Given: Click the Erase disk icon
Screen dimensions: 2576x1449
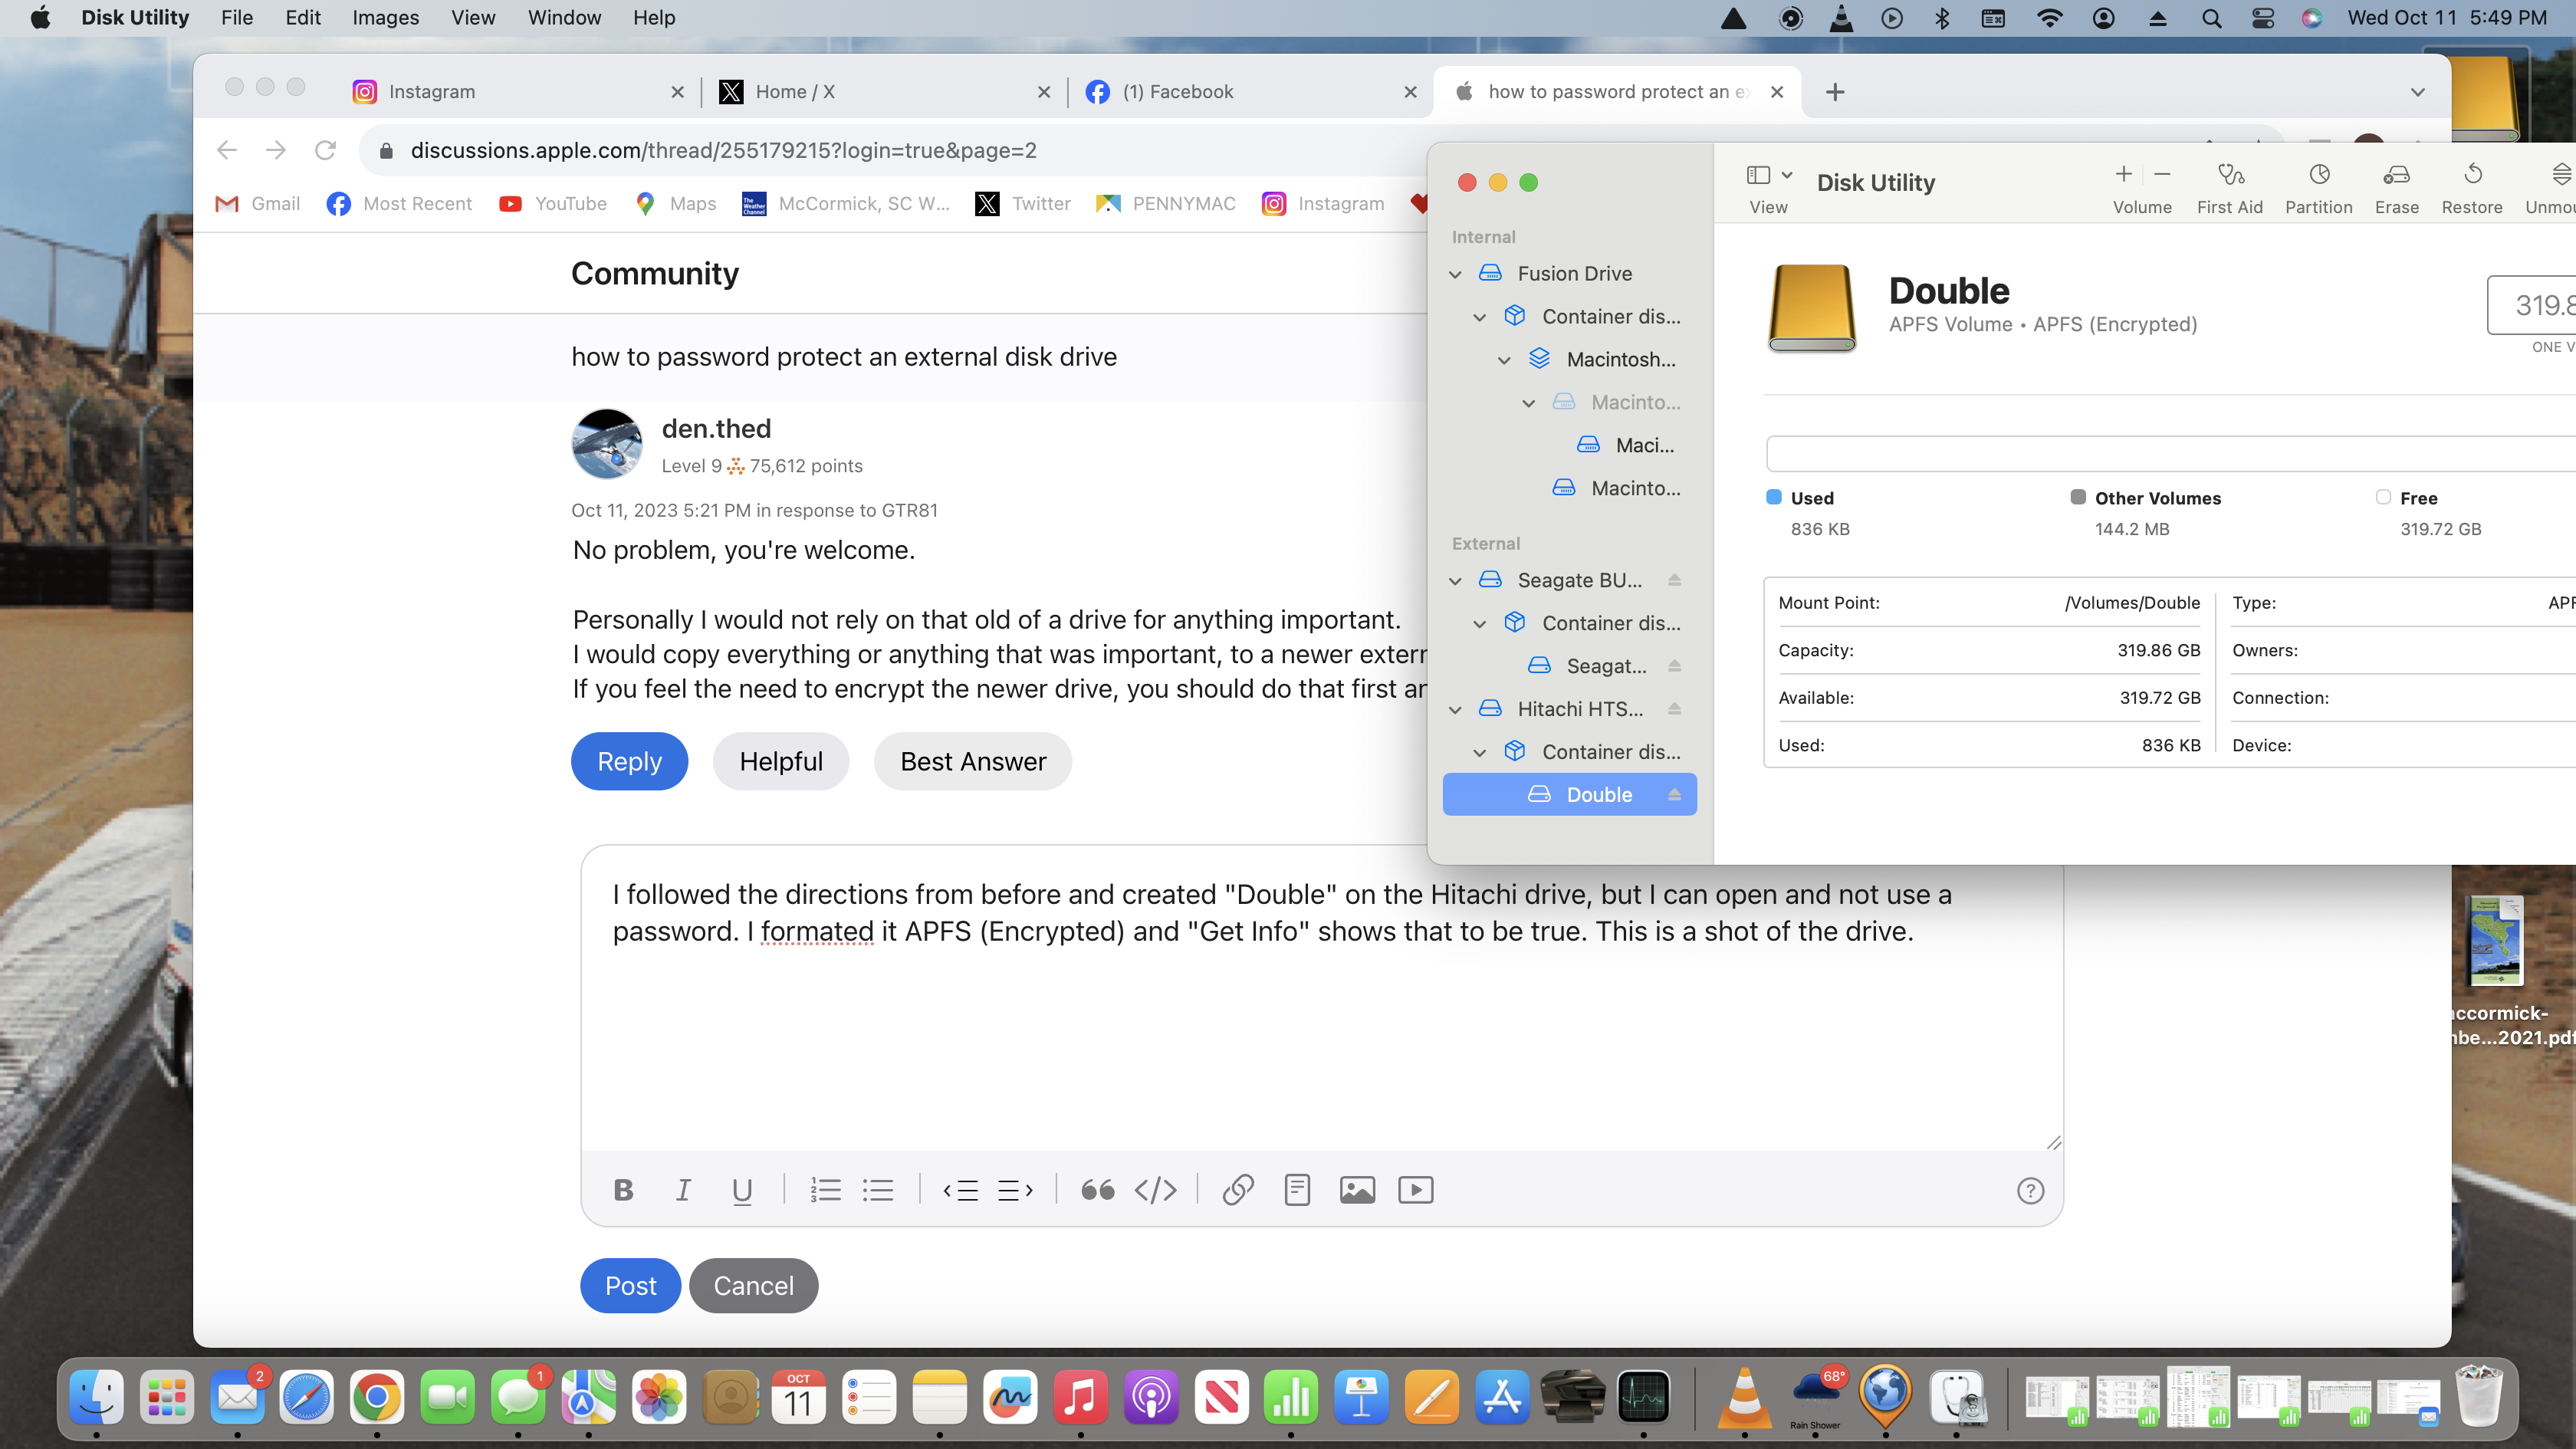Looking at the screenshot, I should pos(2396,176).
